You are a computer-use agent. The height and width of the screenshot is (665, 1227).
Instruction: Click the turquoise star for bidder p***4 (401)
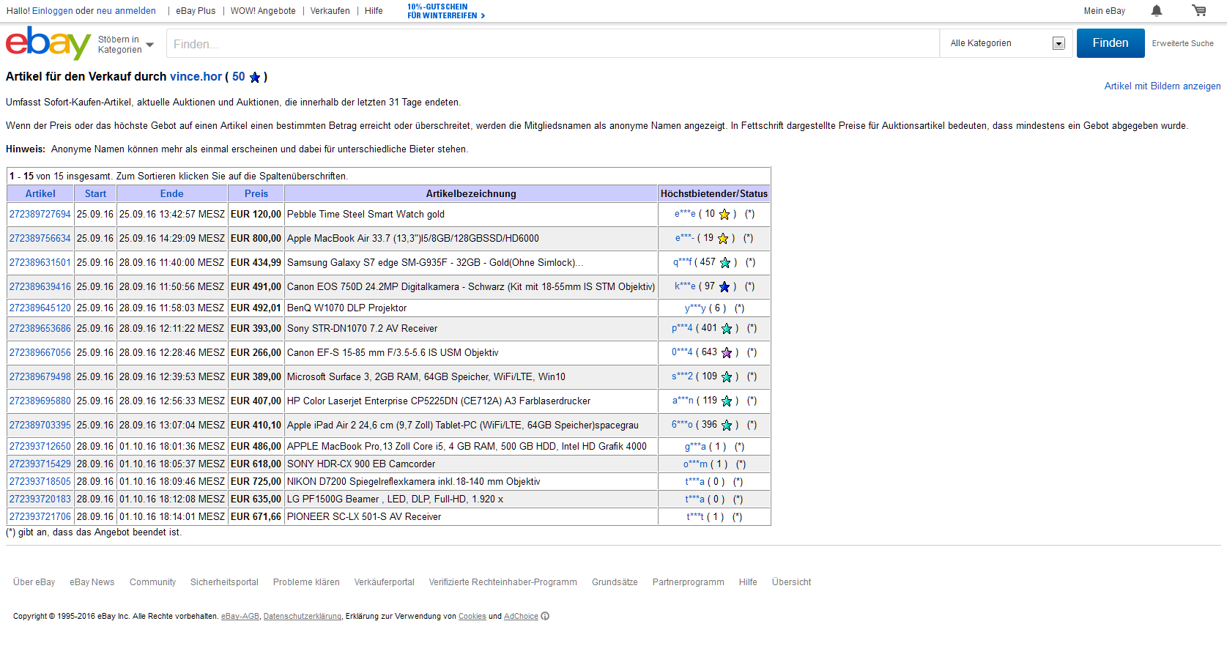(727, 329)
